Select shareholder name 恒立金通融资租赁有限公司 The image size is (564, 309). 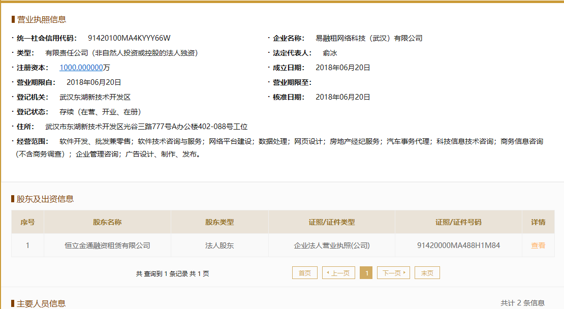[x=107, y=245]
